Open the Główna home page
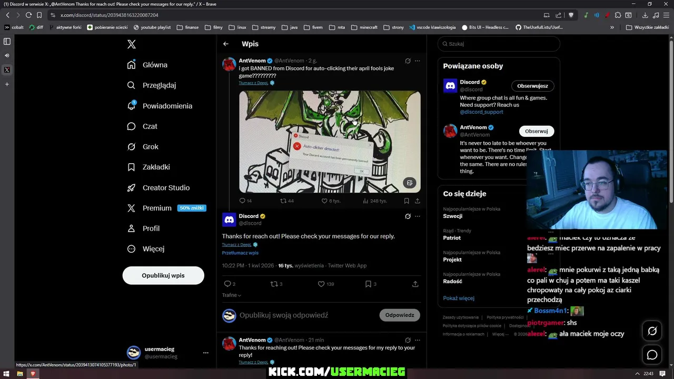Image resolution: width=674 pixels, height=379 pixels. tap(147, 65)
